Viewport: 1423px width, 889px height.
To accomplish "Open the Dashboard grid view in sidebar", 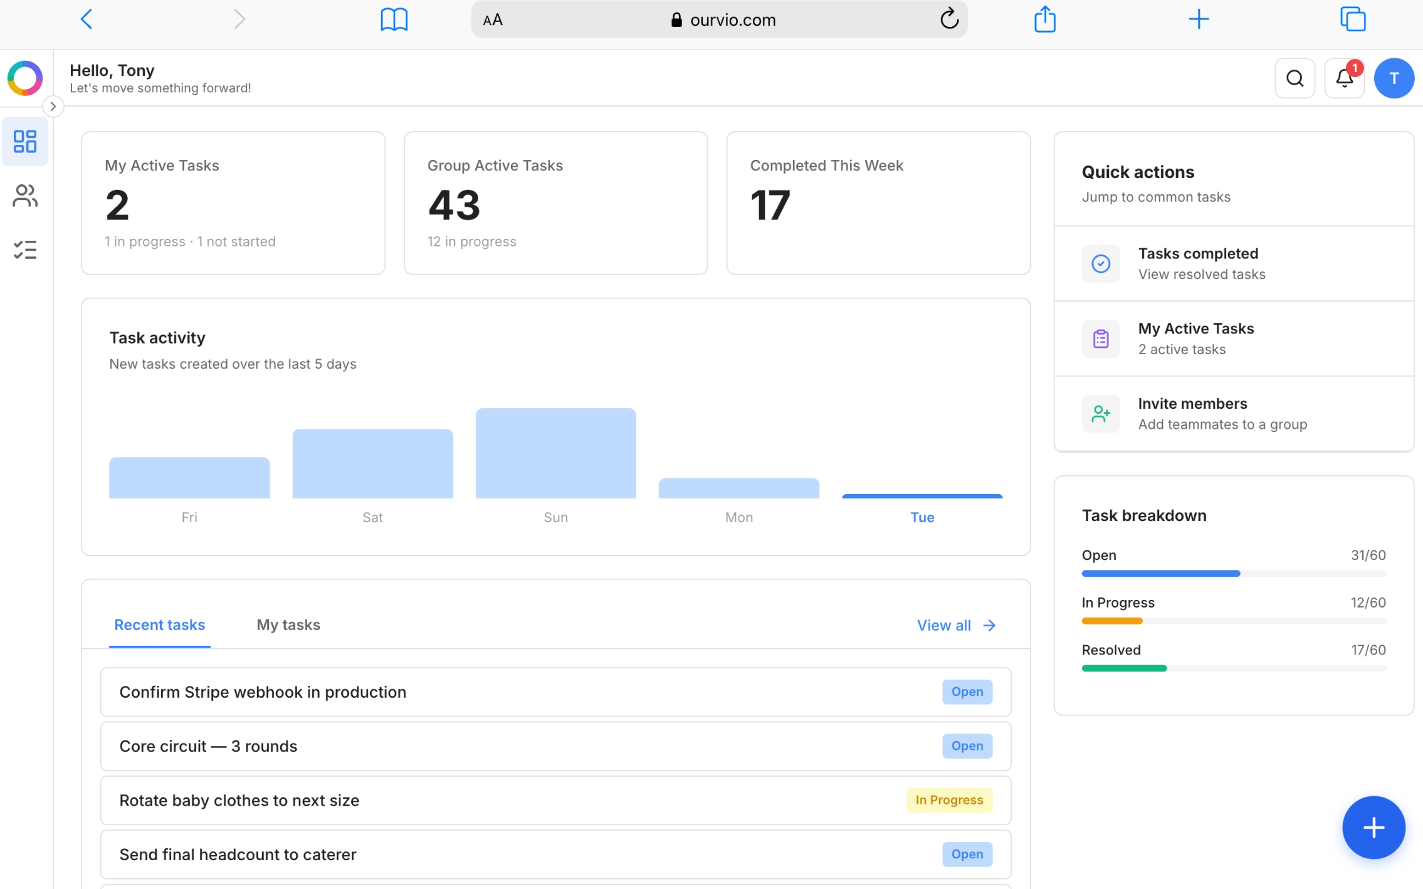I will (26, 142).
